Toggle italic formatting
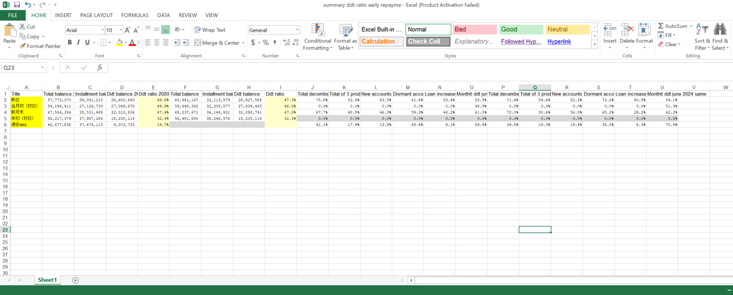Image resolution: width=733 pixels, height=295 pixels. tap(79, 42)
